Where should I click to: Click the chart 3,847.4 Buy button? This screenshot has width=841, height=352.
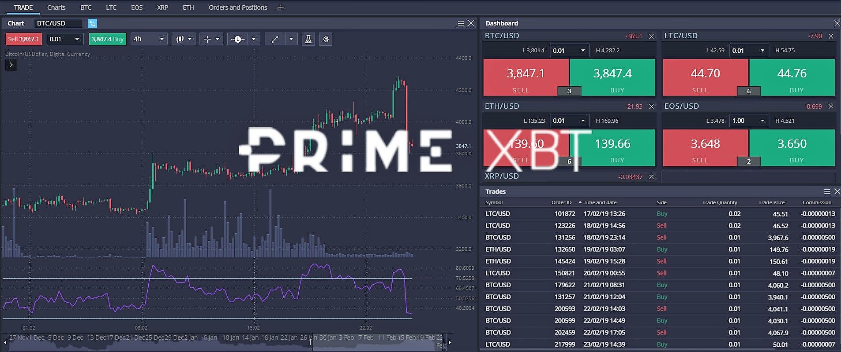coord(107,39)
